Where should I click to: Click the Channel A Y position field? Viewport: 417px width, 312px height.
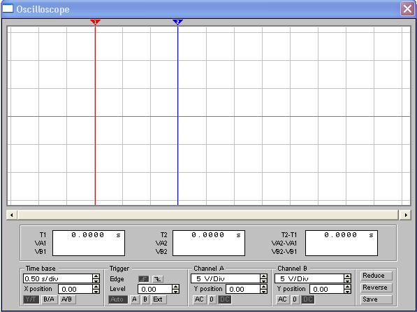[x=243, y=289]
